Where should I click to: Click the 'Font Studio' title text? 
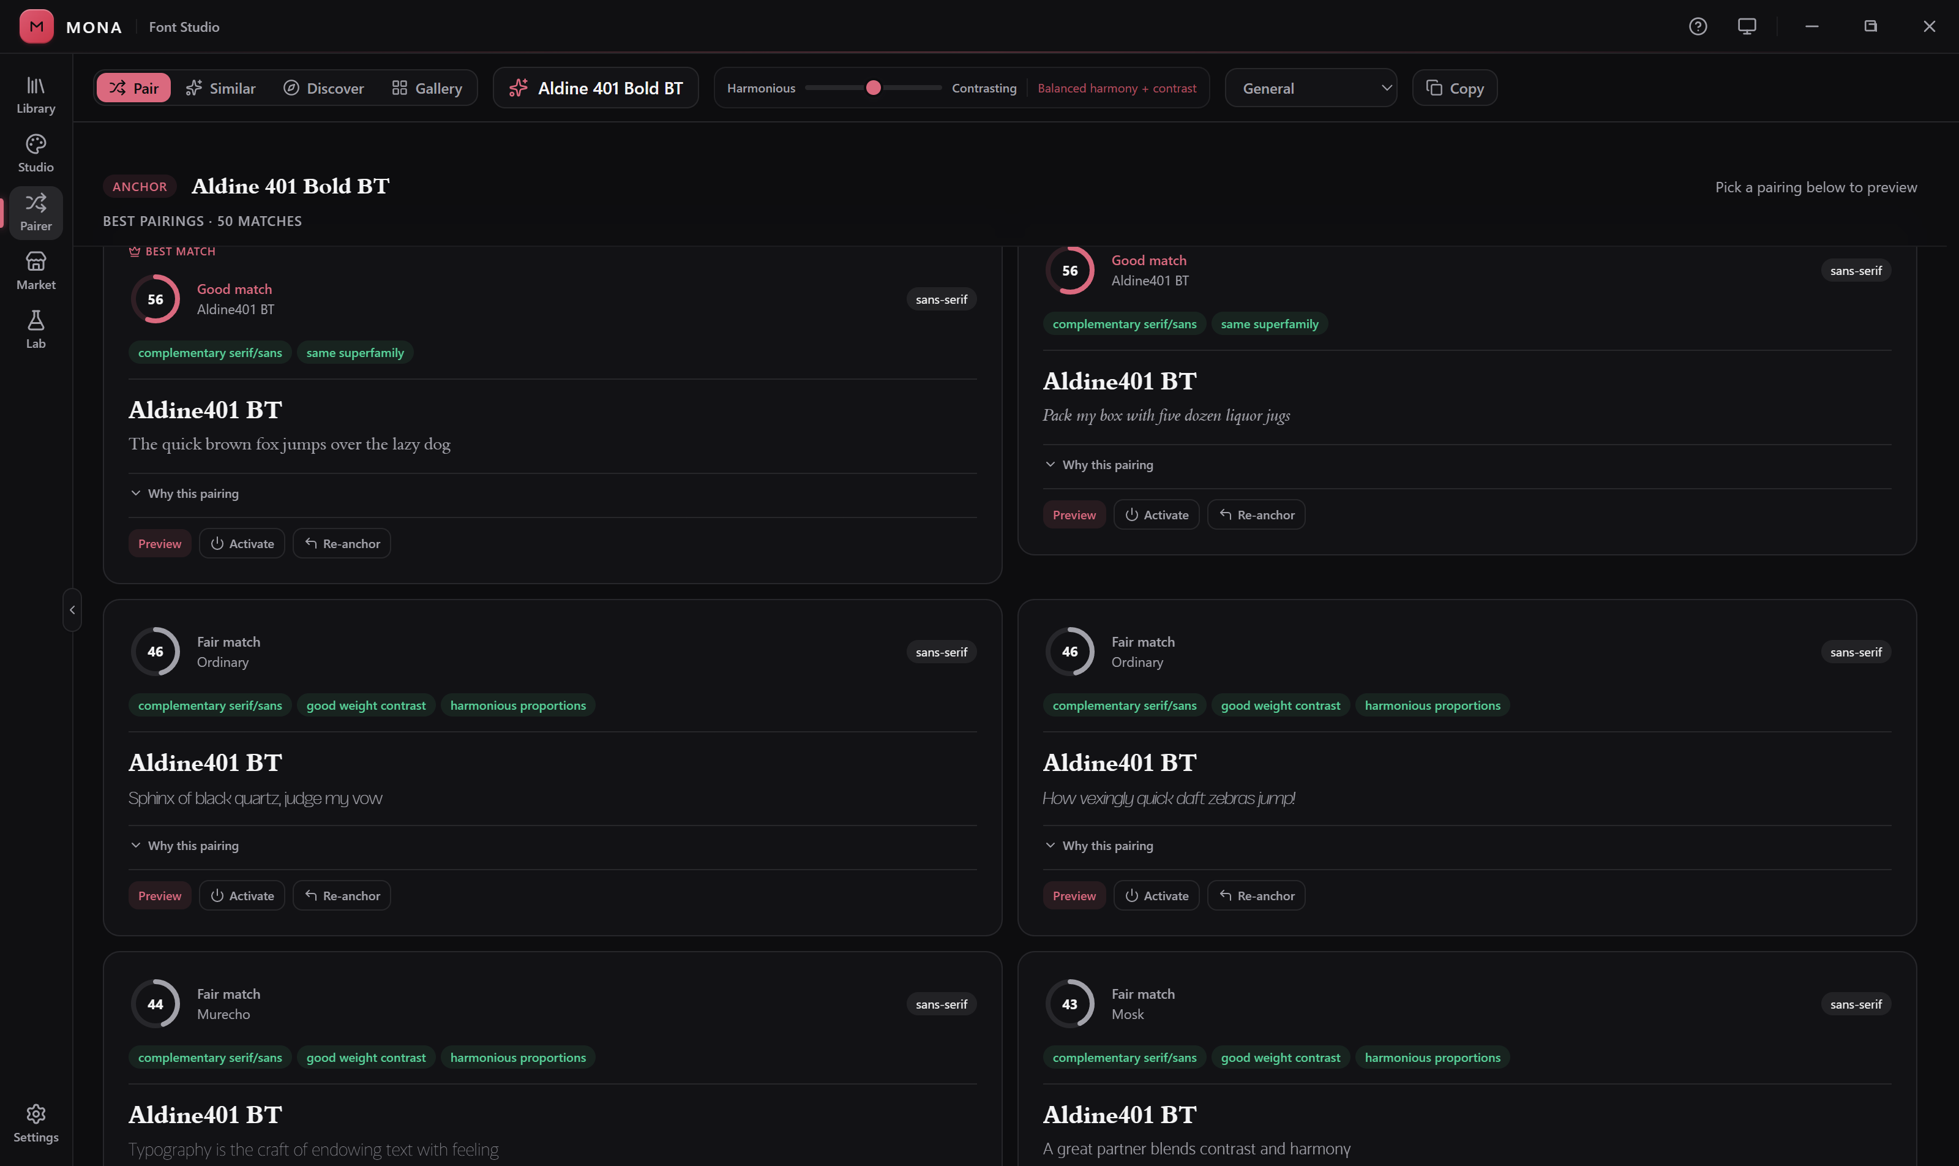click(185, 27)
